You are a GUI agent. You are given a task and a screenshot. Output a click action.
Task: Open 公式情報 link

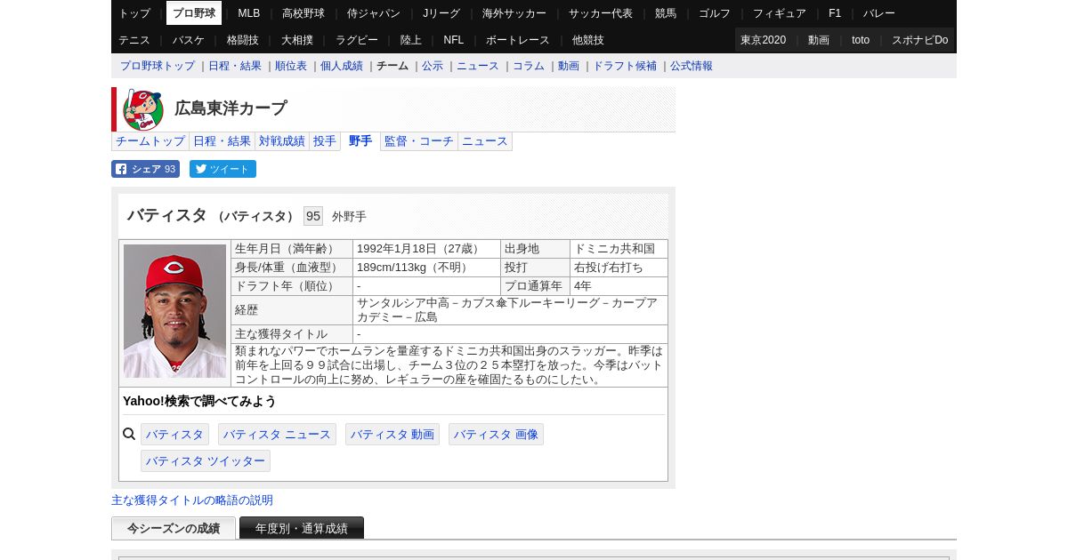coord(692,66)
